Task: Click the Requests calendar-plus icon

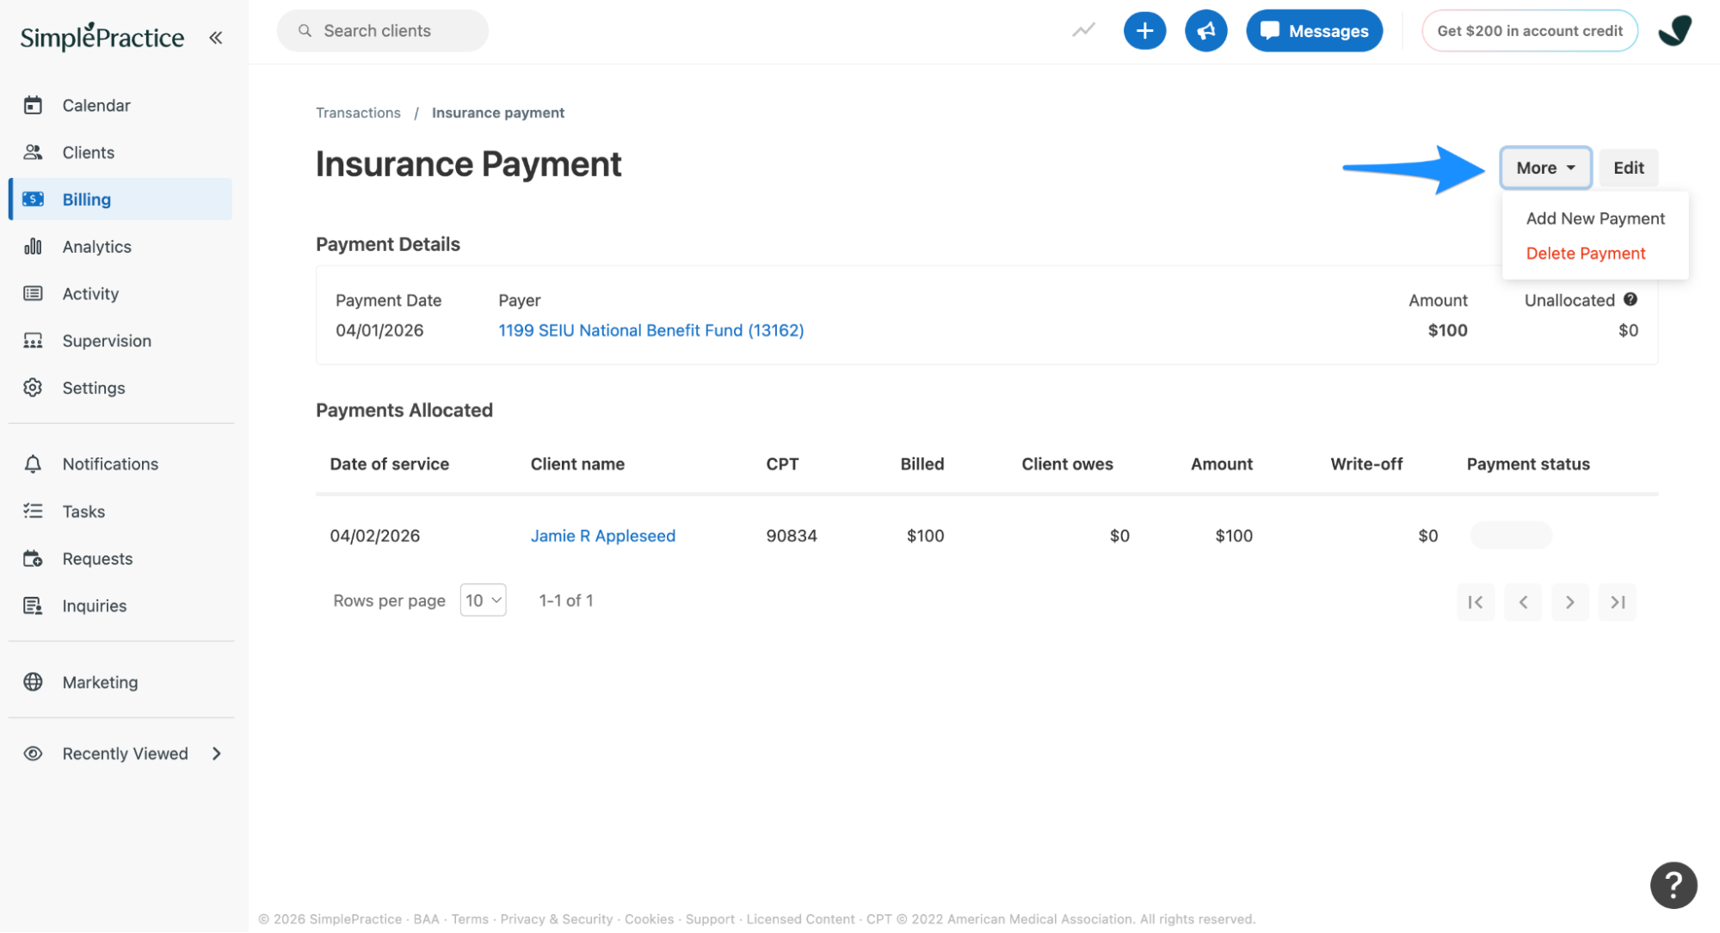Action: 33,558
